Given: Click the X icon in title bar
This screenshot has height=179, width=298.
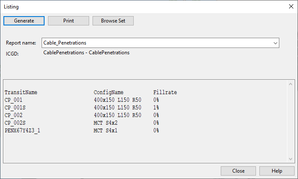Looking at the screenshot, I should coord(291,6).
